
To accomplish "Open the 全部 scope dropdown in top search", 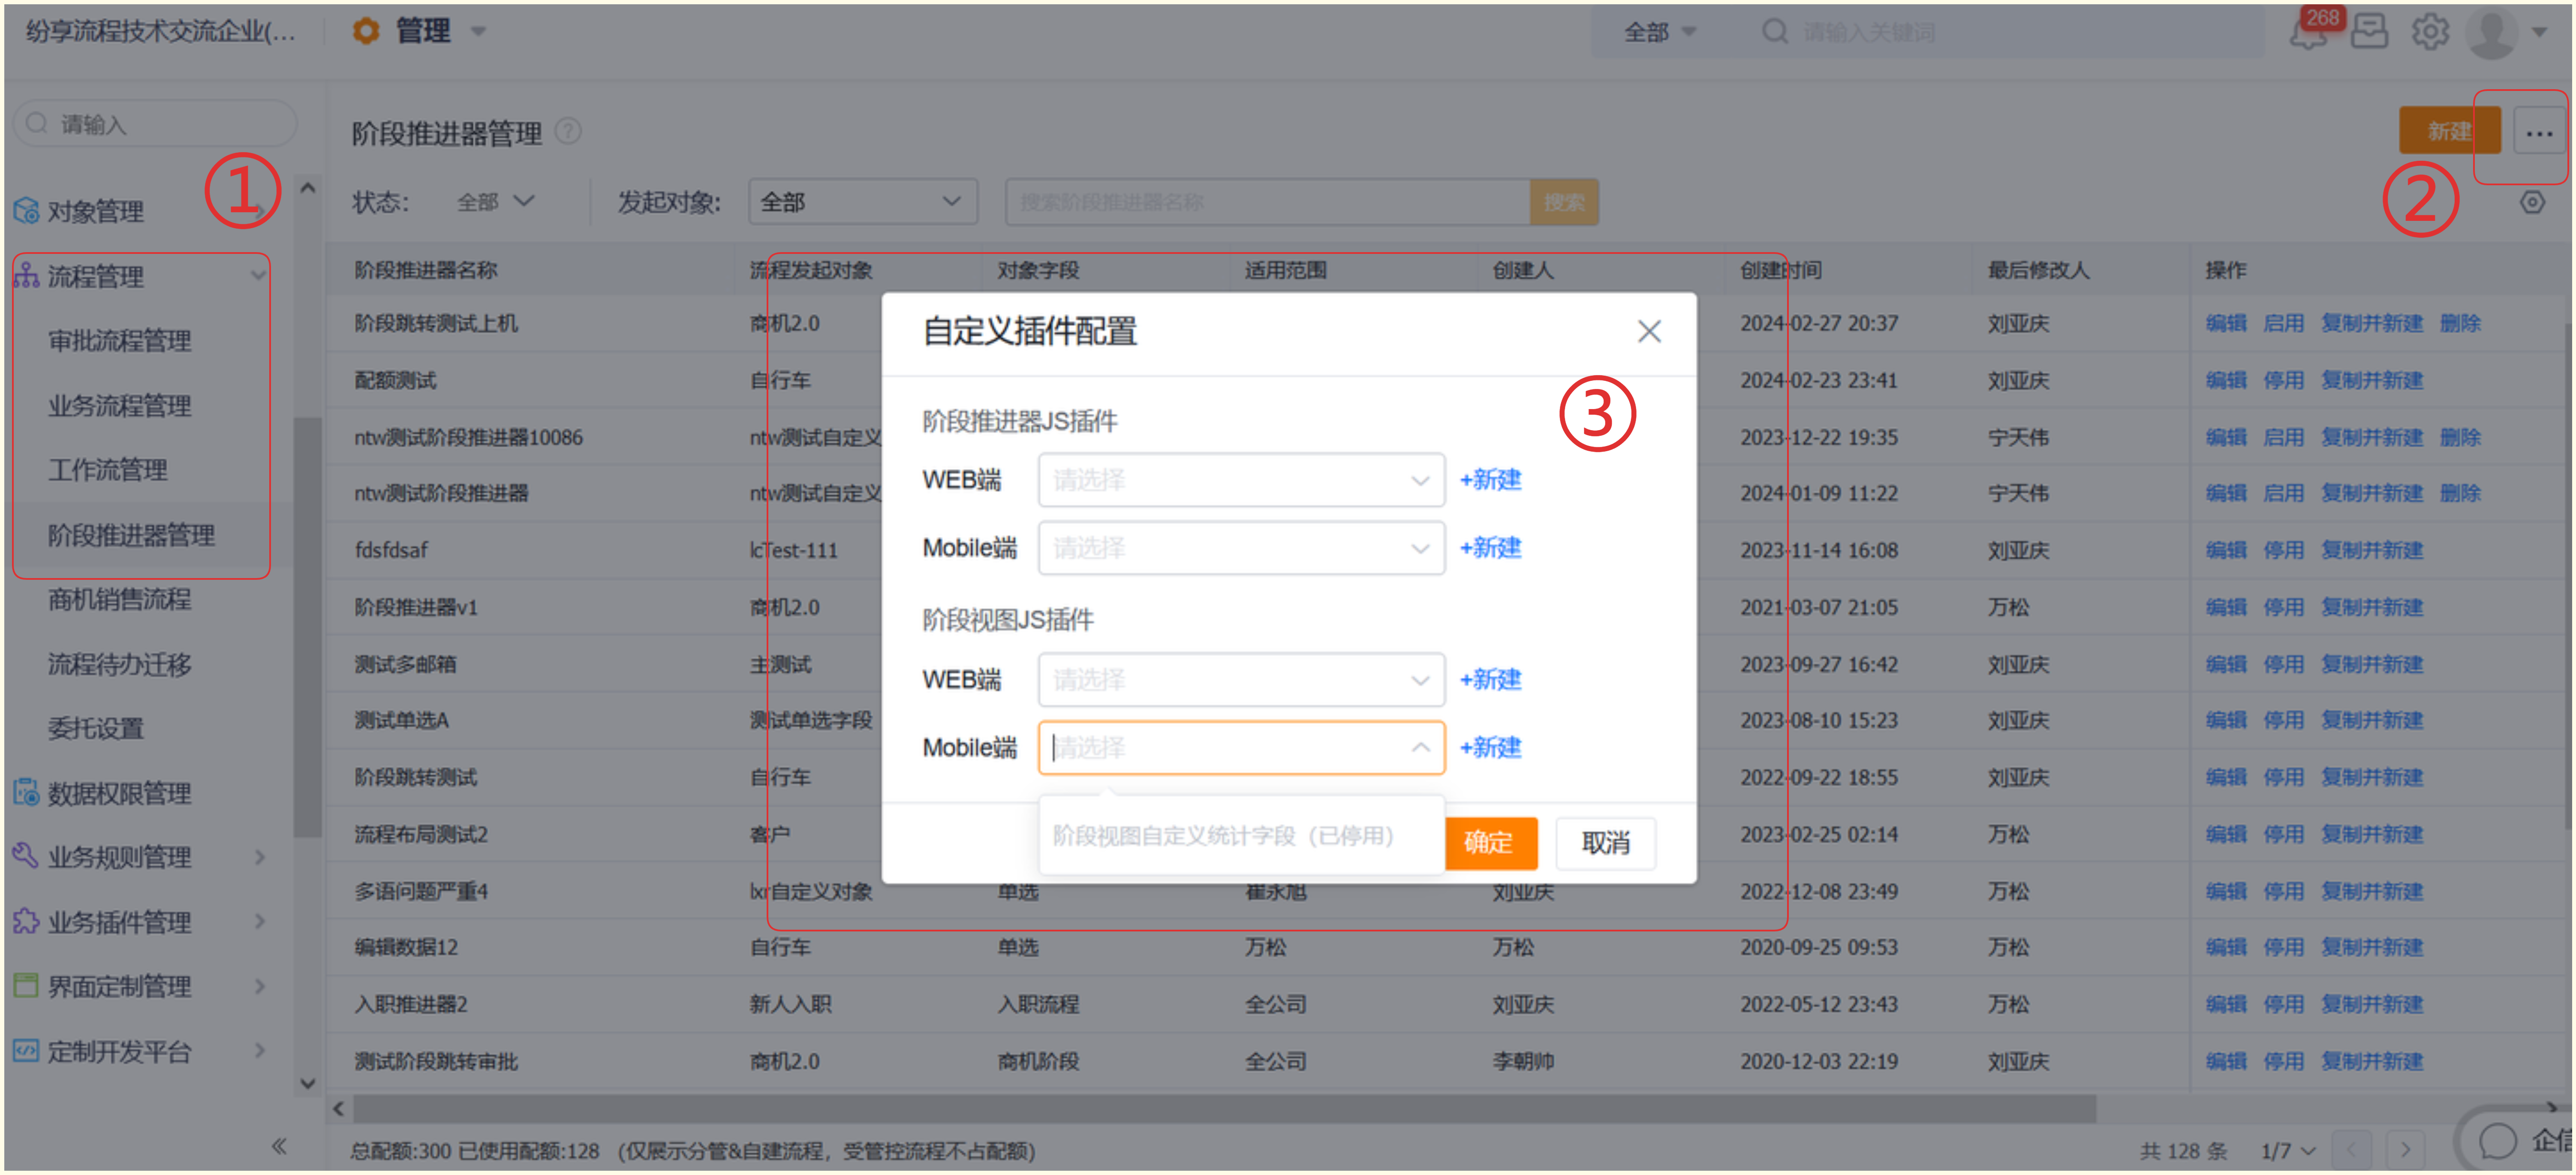I will pyautogui.click(x=1660, y=32).
